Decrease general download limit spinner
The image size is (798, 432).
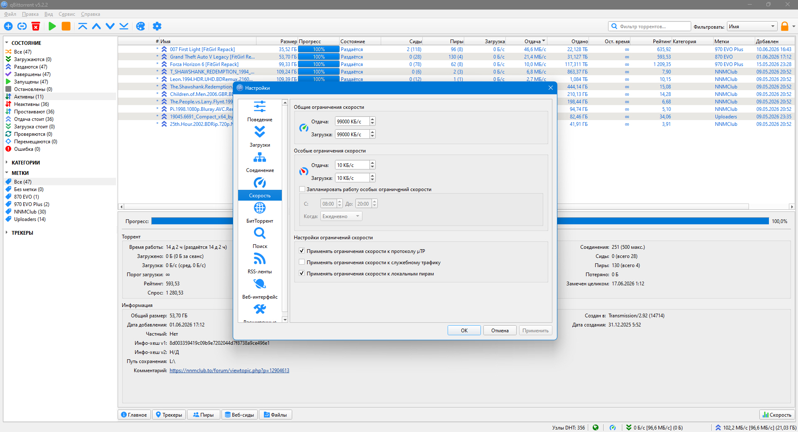[x=372, y=136]
